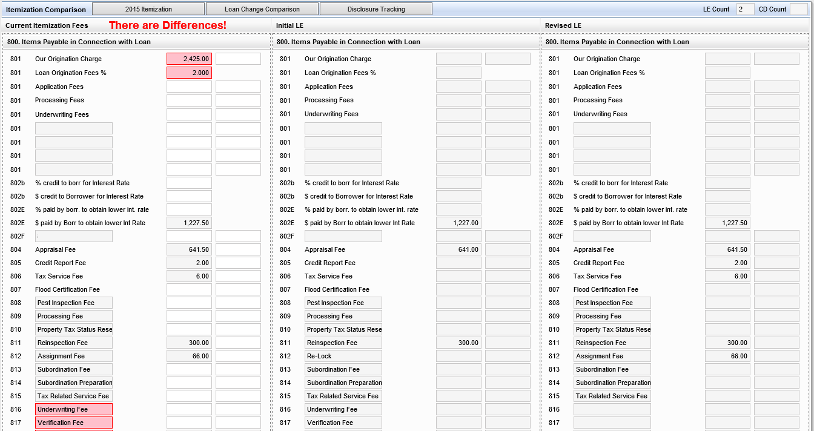Image resolution: width=814 pixels, height=431 pixels.
Task: Select Re-Lock description in Initial LE
Action: [343, 356]
